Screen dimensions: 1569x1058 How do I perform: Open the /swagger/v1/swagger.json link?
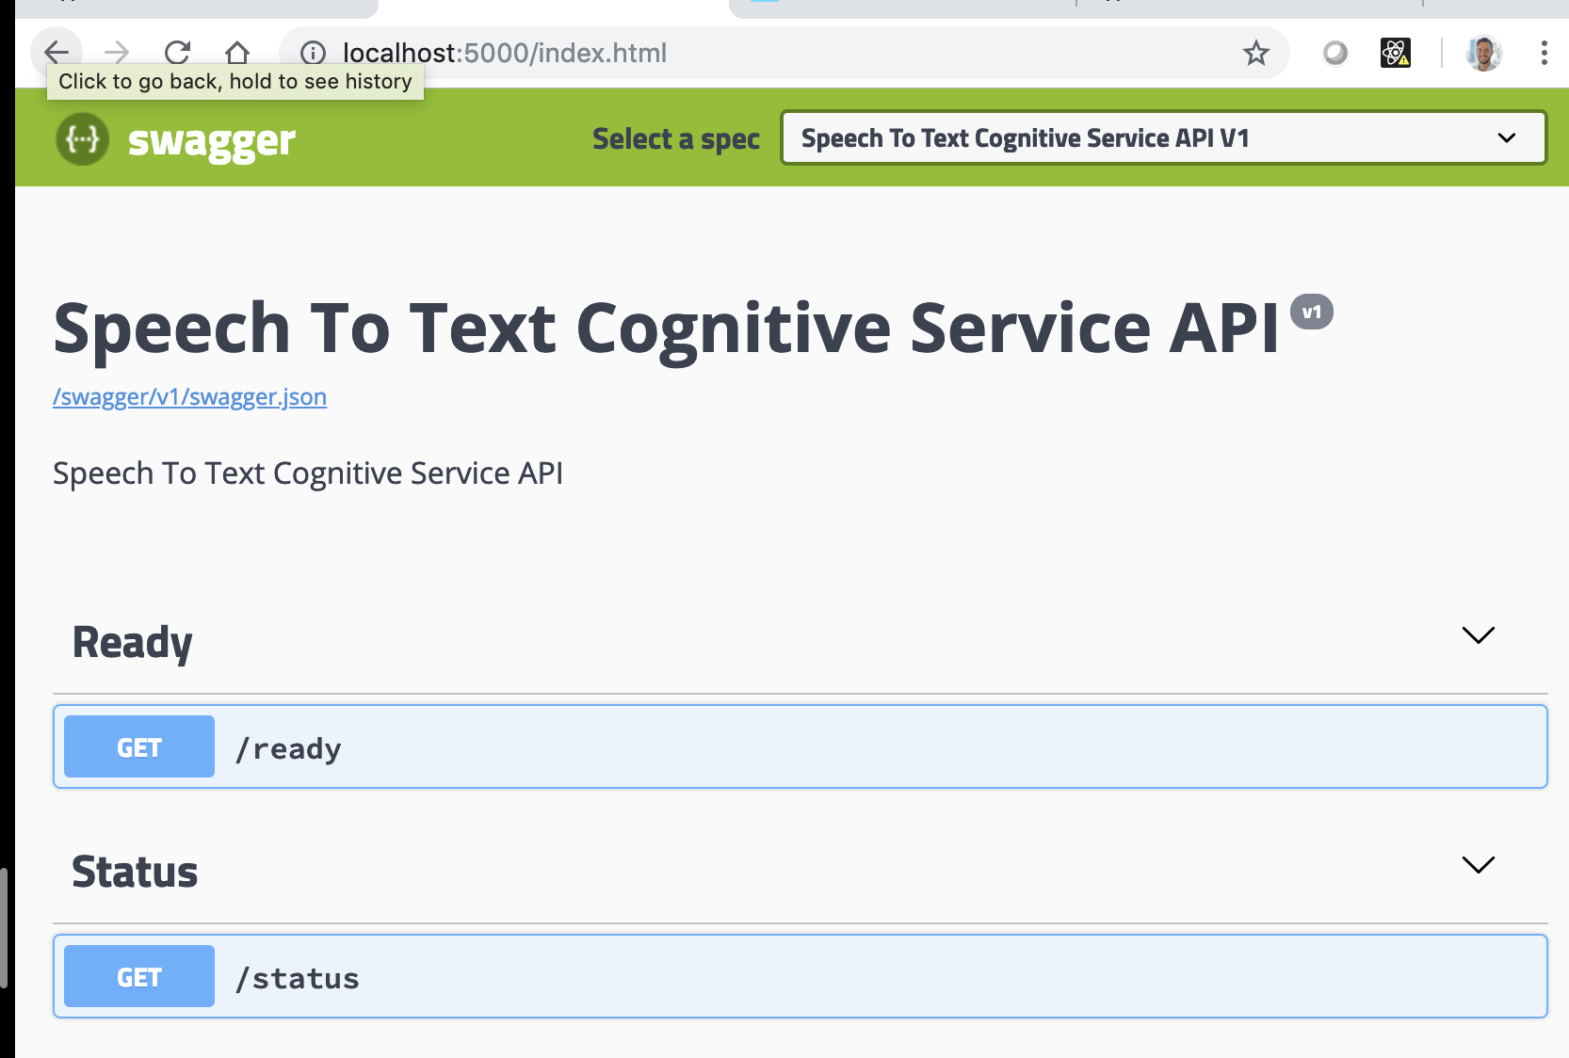pyautogui.click(x=188, y=397)
